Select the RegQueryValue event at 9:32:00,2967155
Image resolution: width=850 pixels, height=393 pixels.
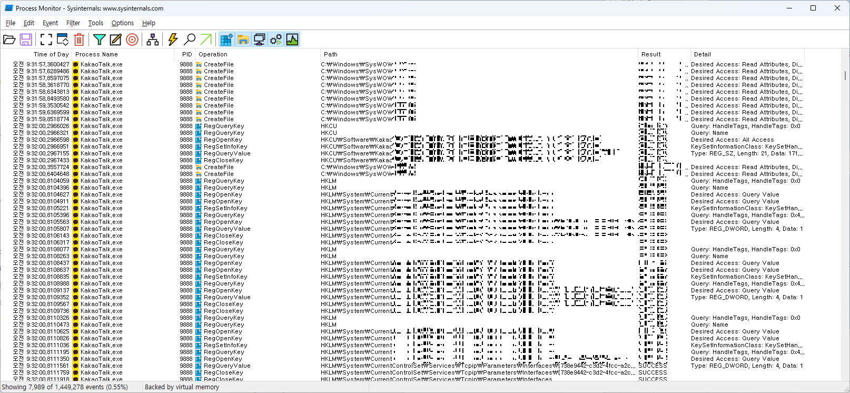click(x=402, y=153)
